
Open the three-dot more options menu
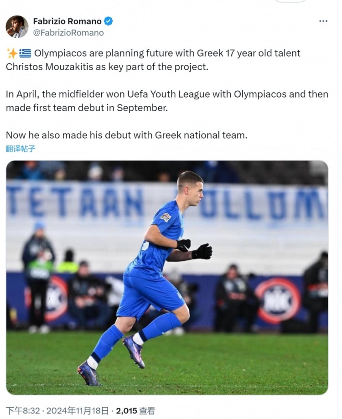323,21
